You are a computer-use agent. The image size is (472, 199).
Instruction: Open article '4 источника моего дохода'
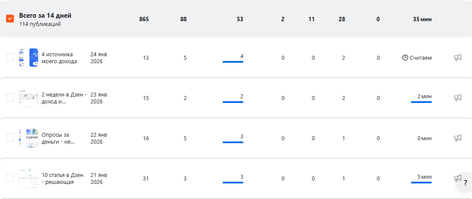coord(59,58)
